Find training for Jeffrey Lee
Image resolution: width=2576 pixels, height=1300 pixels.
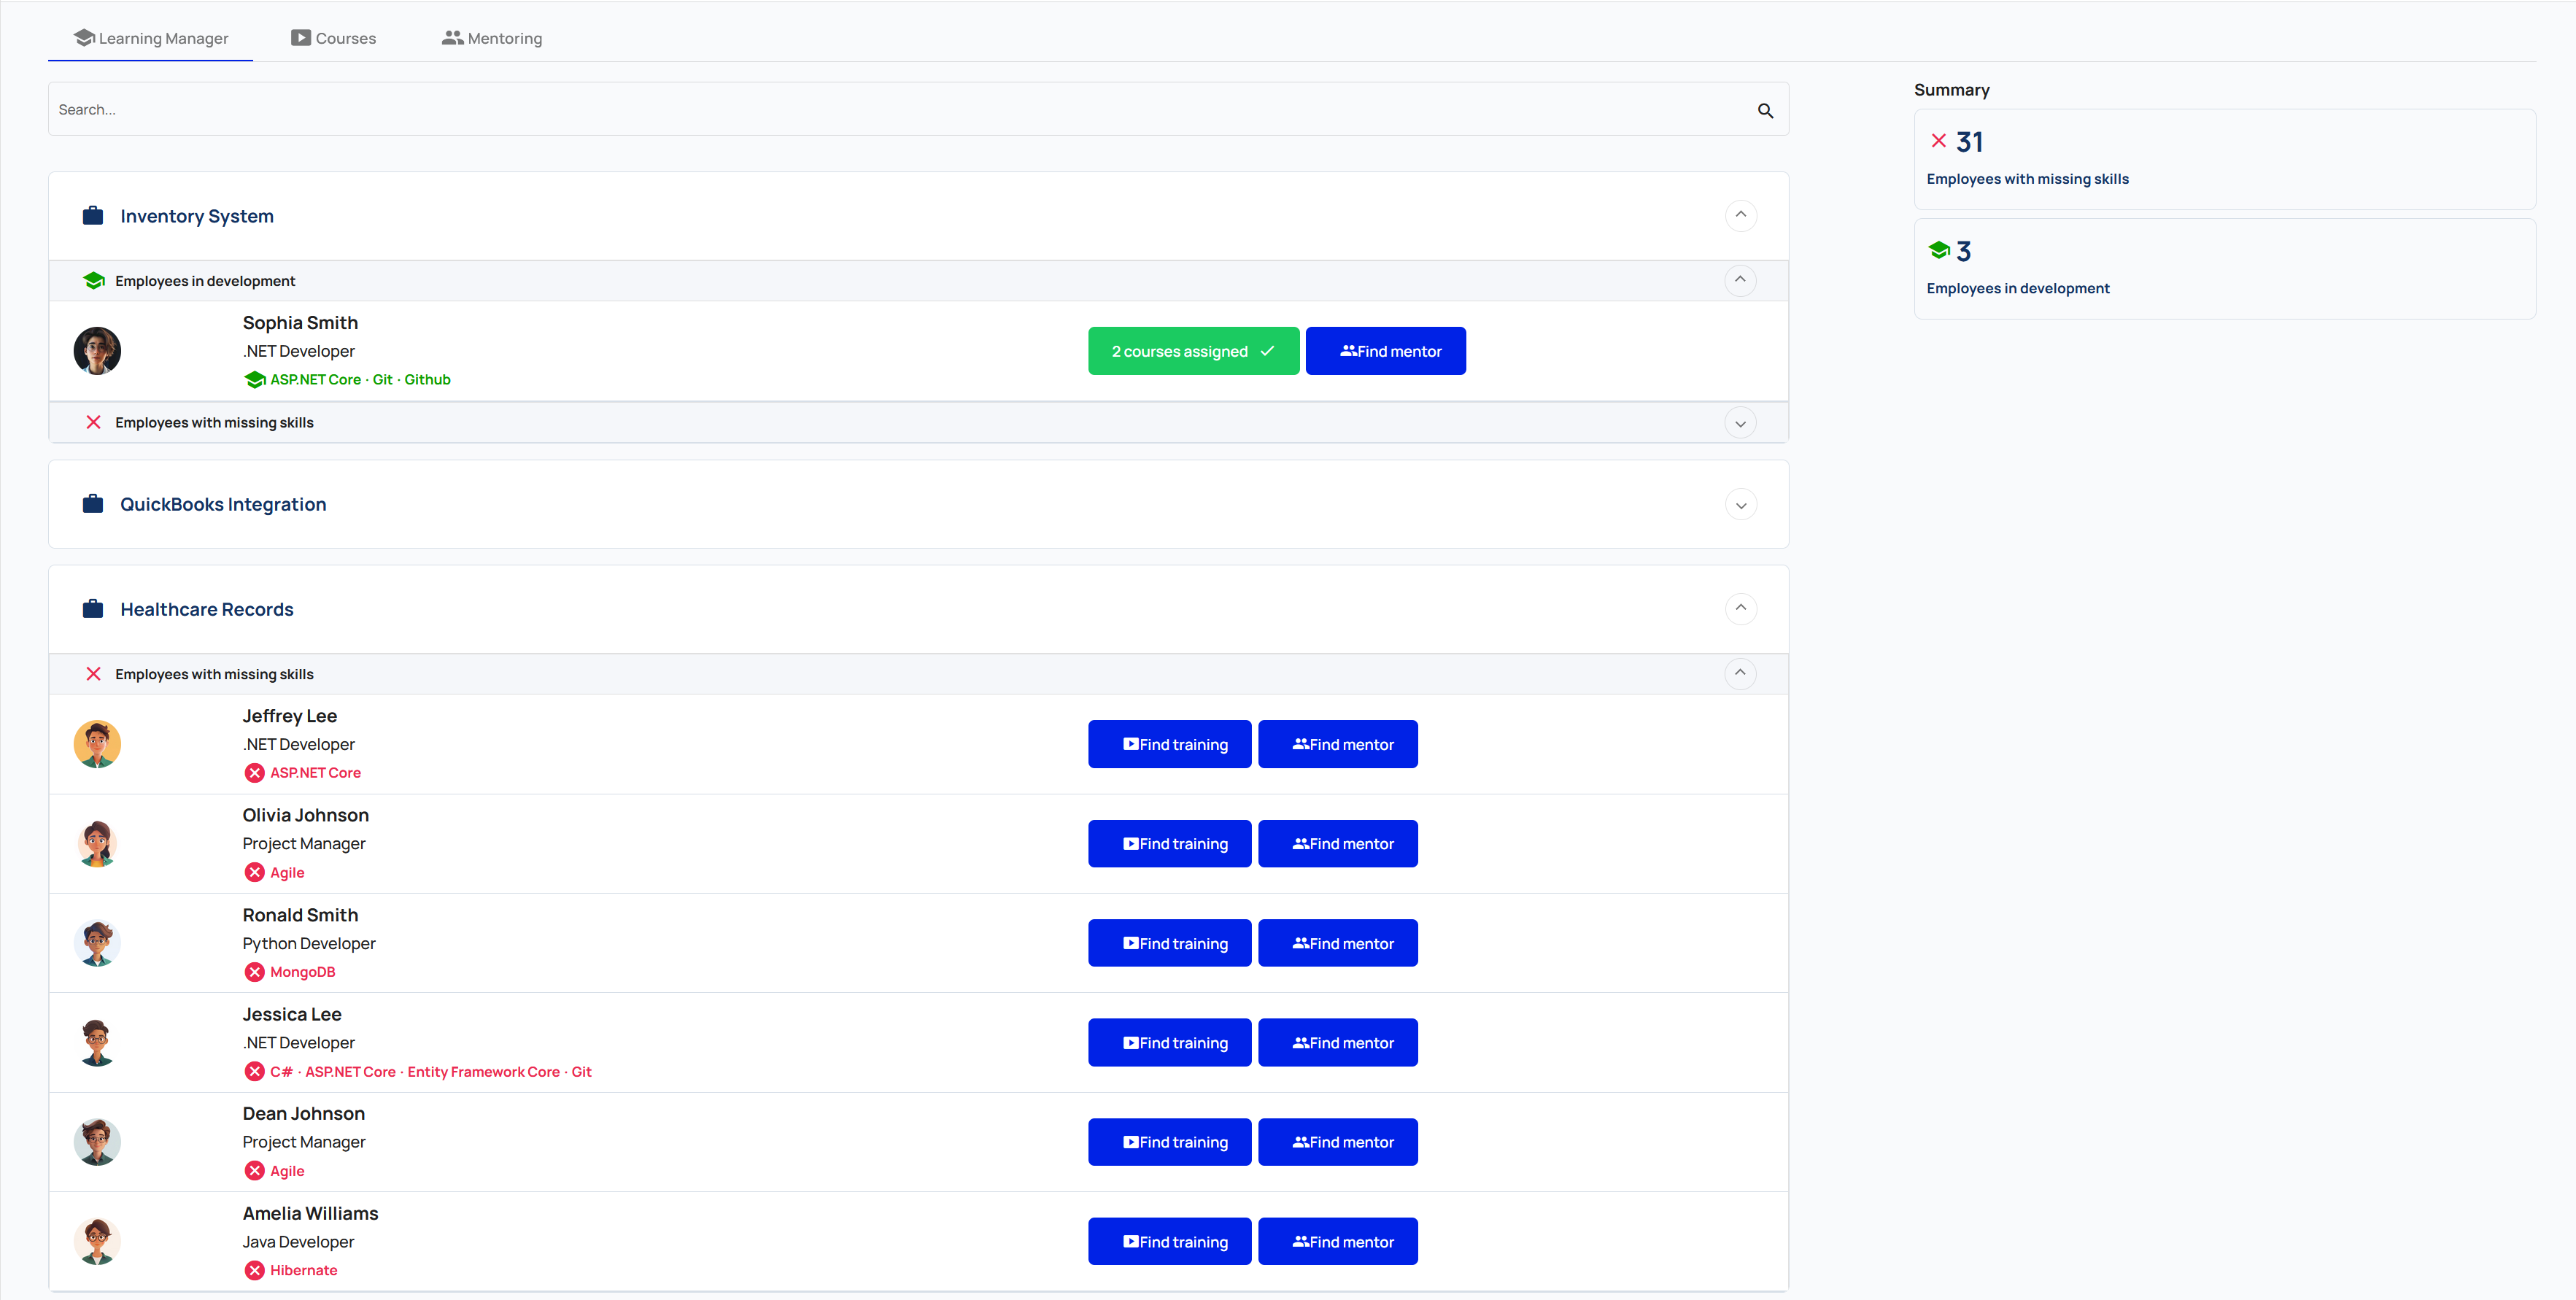click(x=1169, y=744)
